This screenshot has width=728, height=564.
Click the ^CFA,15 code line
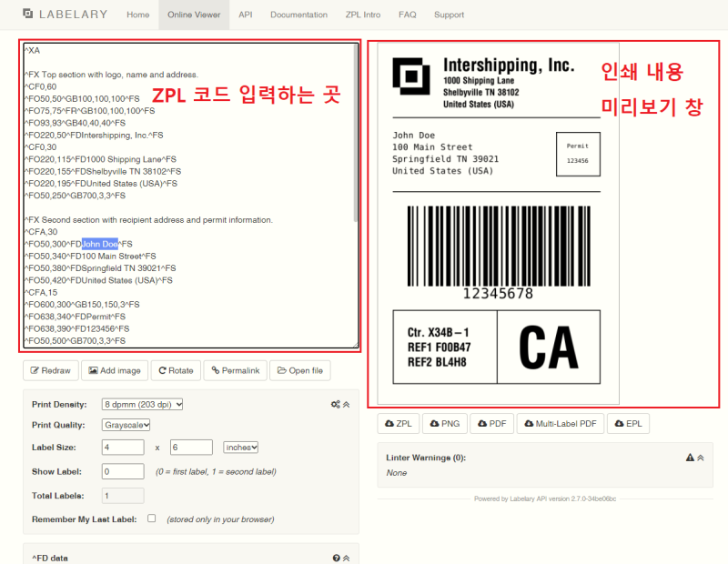point(41,292)
